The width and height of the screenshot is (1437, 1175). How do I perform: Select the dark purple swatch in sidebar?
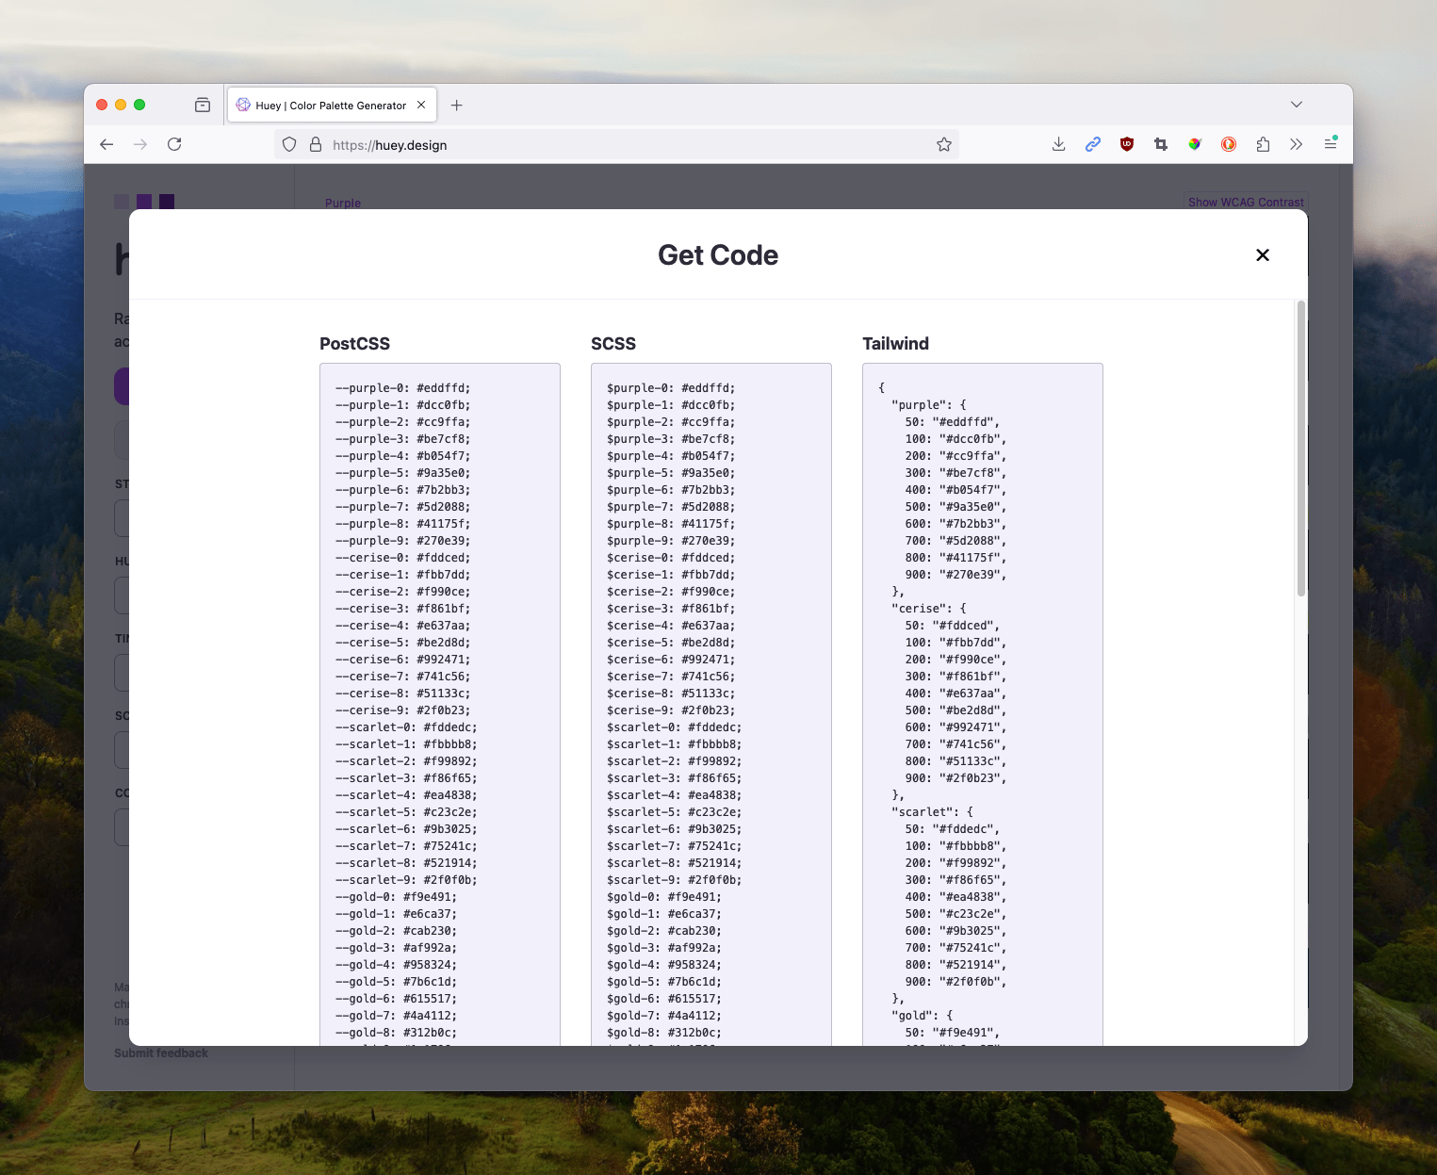click(x=166, y=201)
